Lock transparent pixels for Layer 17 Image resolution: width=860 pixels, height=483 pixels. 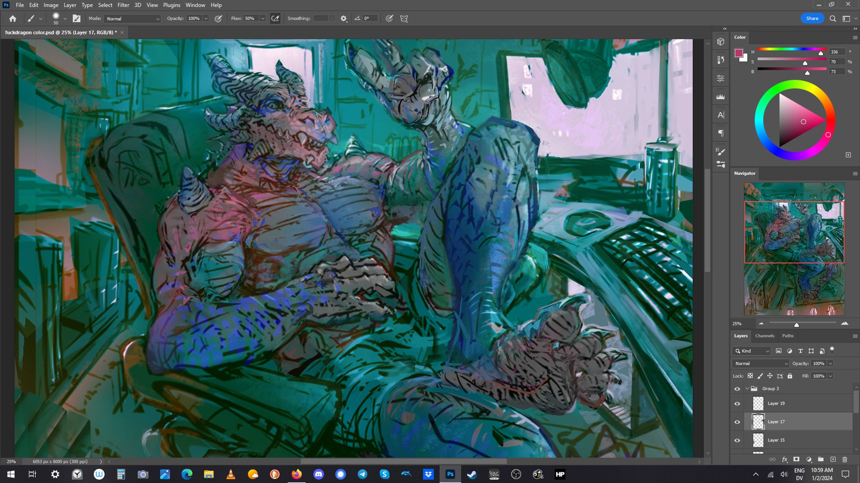750,376
